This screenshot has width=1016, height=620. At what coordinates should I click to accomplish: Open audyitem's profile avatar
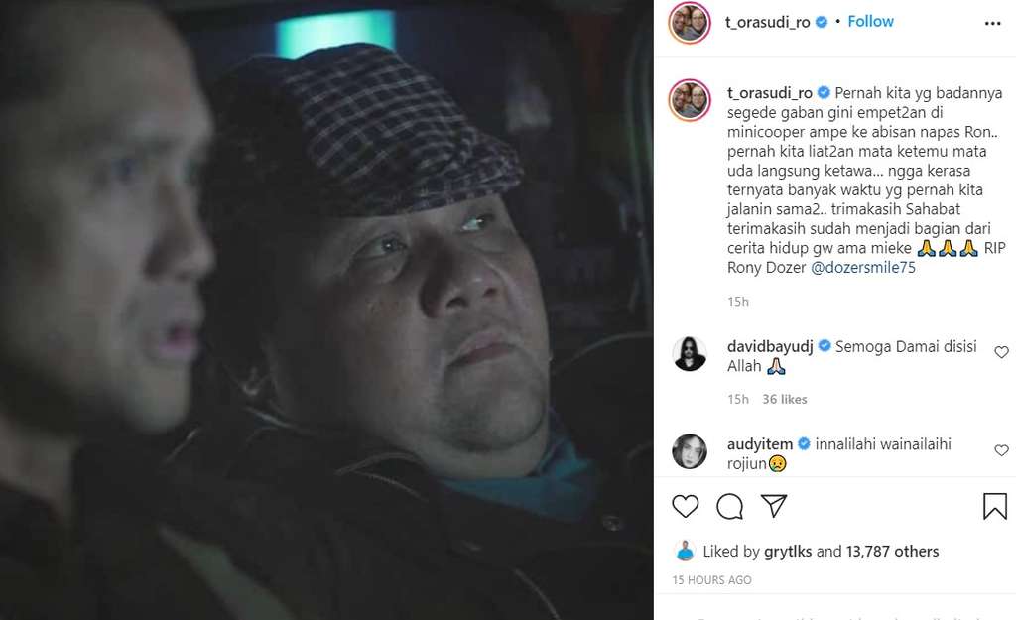pyautogui.click(x=690, y=451)
